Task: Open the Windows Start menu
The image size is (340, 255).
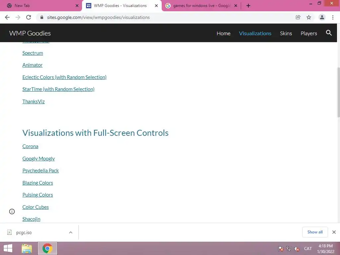Action: point(8,248)
